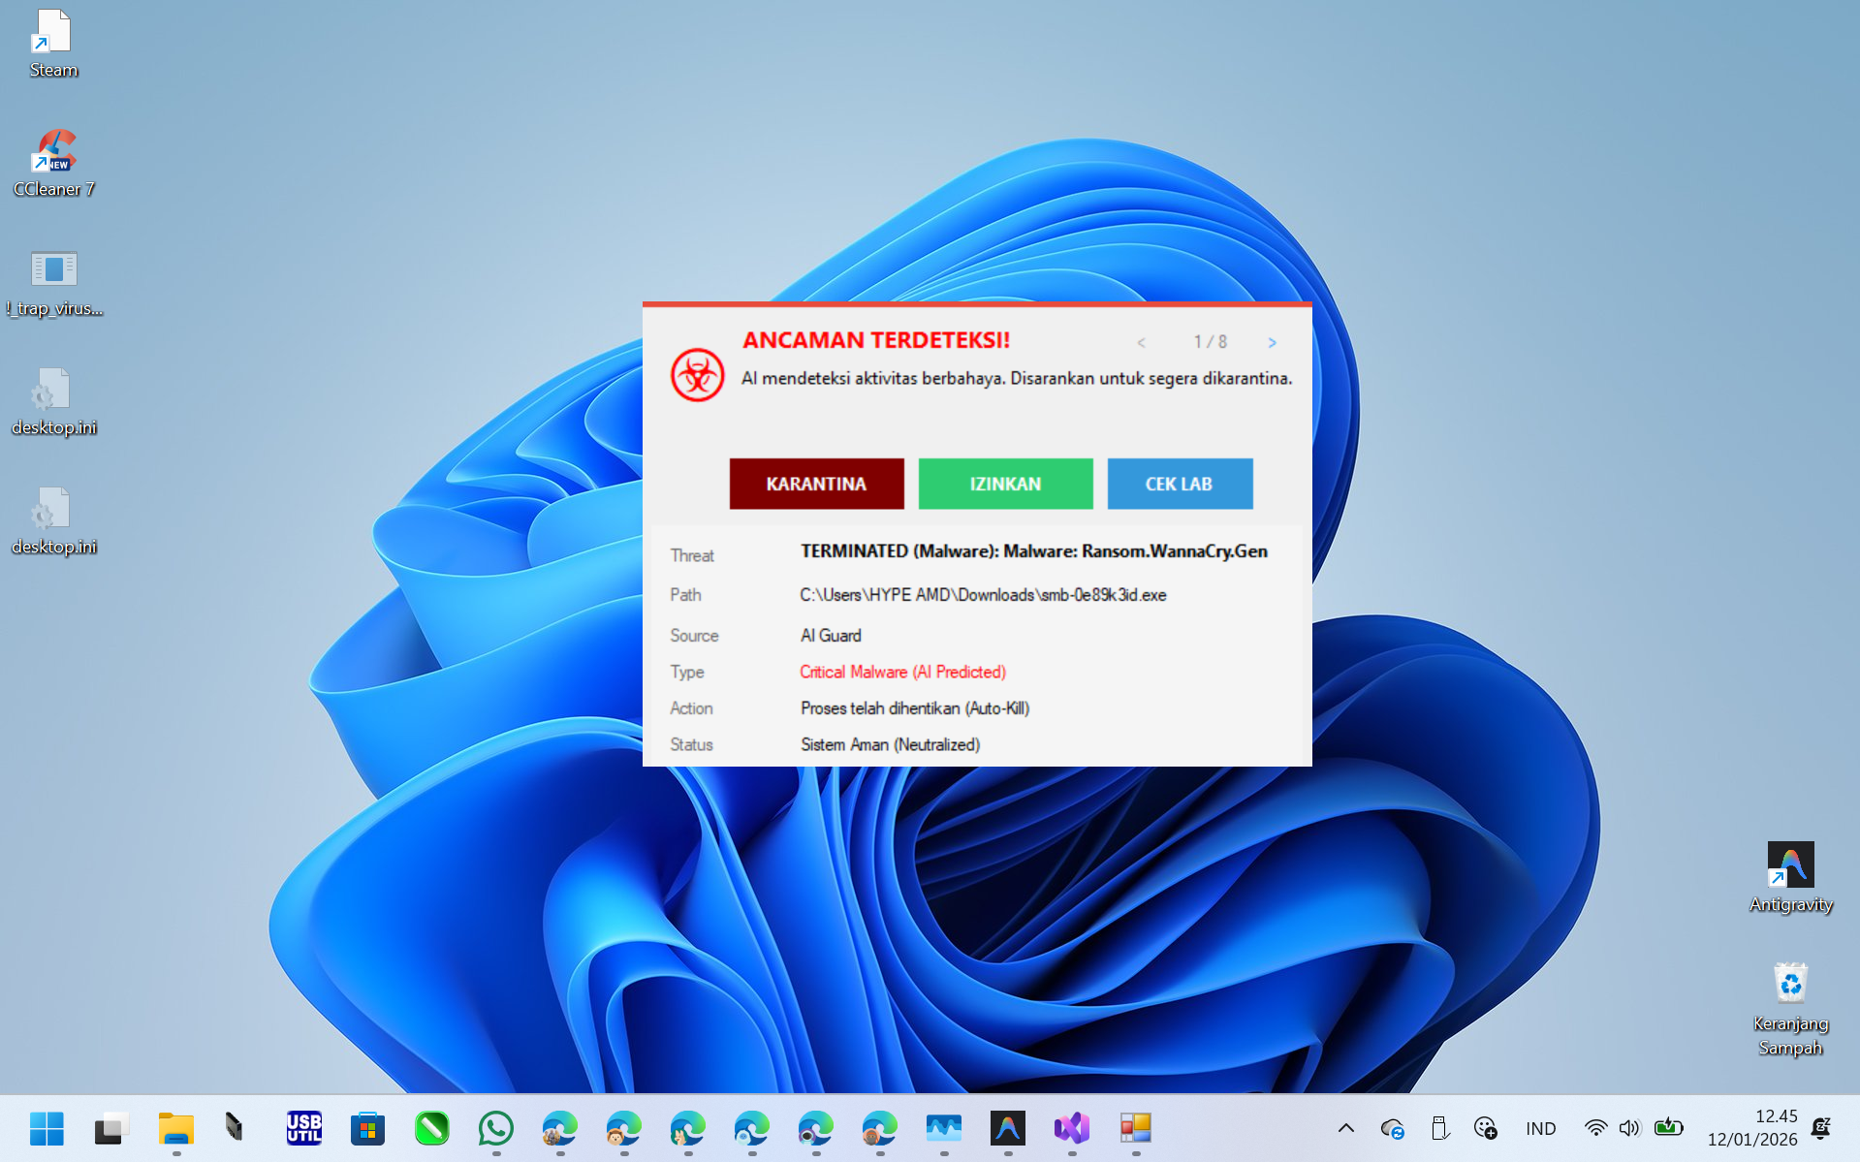Expand hidden system tray icons chevron
Viewport: 1860px width, 1162px height.
coord(1345,1128)
